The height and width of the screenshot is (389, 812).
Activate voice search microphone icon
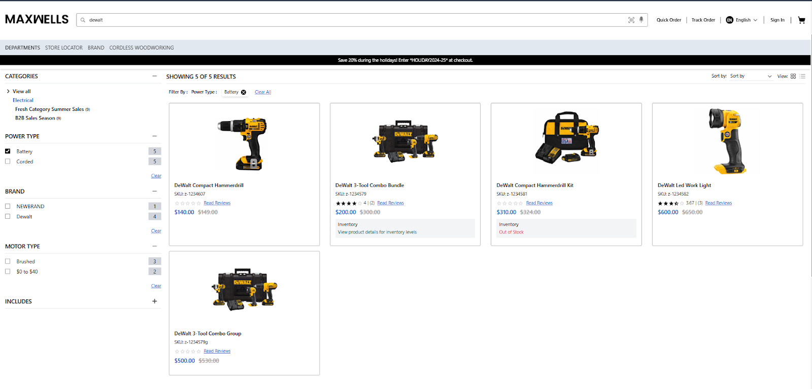click(x=641, y=20)
